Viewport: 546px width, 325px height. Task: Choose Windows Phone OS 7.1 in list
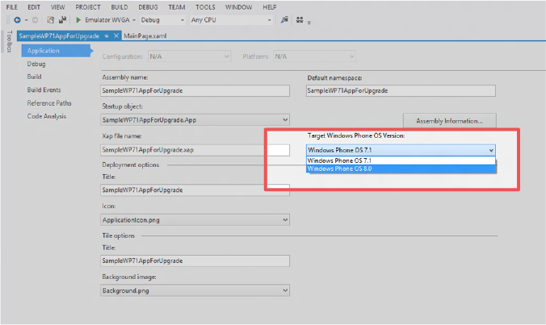pos(401,160)
